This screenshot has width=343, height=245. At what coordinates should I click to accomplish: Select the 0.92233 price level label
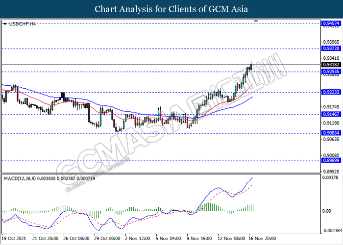[x=331, y=92]
